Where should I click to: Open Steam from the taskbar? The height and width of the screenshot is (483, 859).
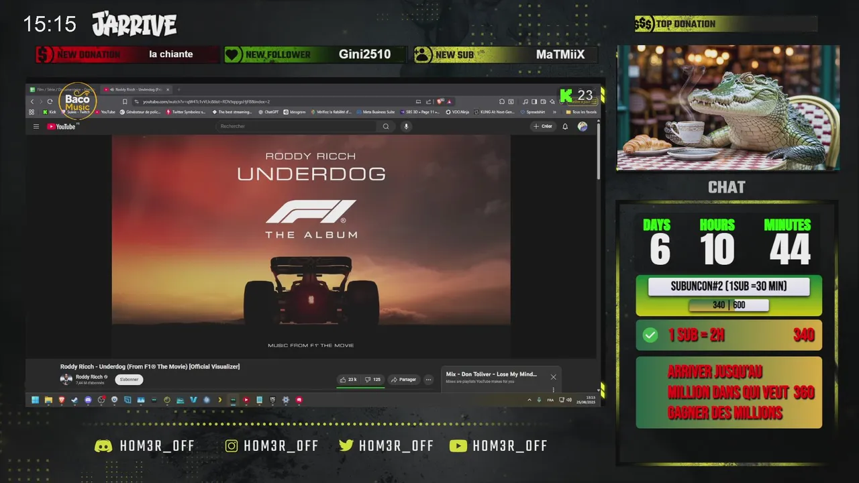click(x=74, y=400)
